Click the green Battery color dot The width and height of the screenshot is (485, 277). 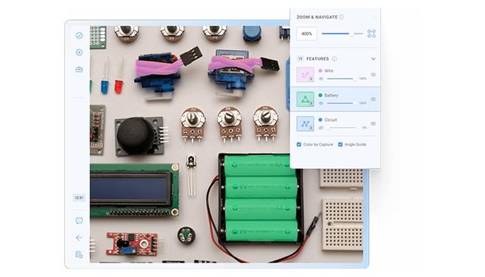point(321,95)
